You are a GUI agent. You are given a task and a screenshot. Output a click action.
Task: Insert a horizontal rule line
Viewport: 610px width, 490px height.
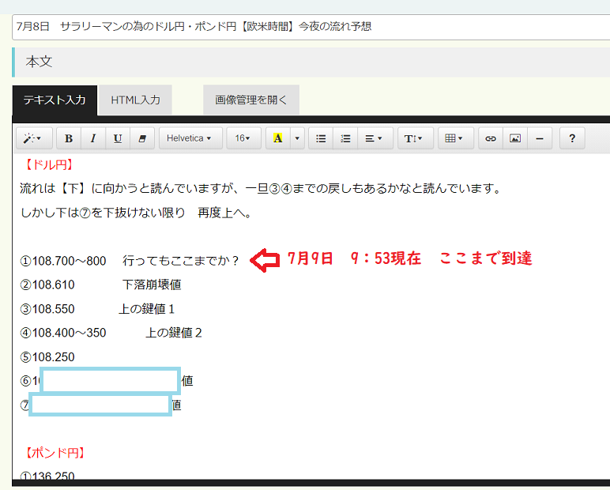point(540,138)
